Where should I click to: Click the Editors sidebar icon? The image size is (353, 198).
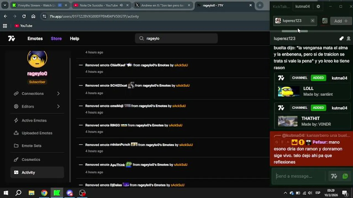(16, 106)
